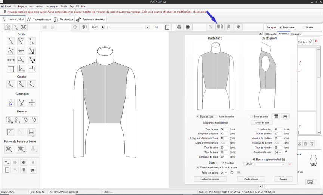Screen dimensions: 323x195
Task: Select the Modèle radio option in Banque
Action: point(304,27)
